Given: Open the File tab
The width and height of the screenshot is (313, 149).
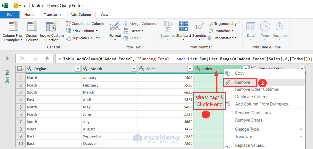Looking at the screenshot, I should 10,15.
